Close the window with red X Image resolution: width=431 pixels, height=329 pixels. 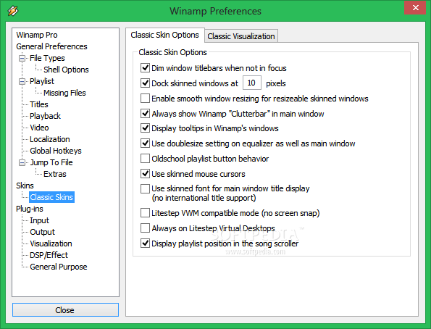pyautogui.click(x=415, y=7)
